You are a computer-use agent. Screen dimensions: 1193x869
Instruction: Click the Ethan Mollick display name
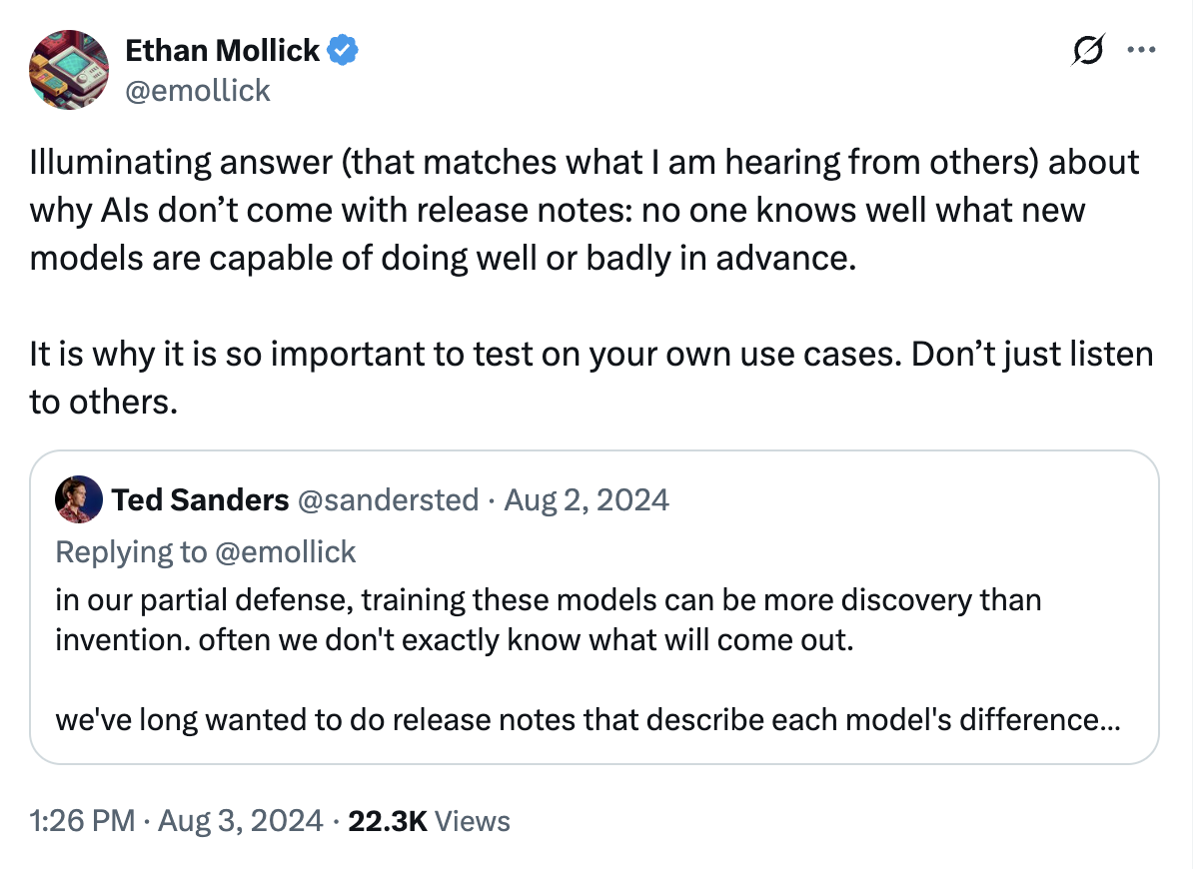(x=222, y=50)
